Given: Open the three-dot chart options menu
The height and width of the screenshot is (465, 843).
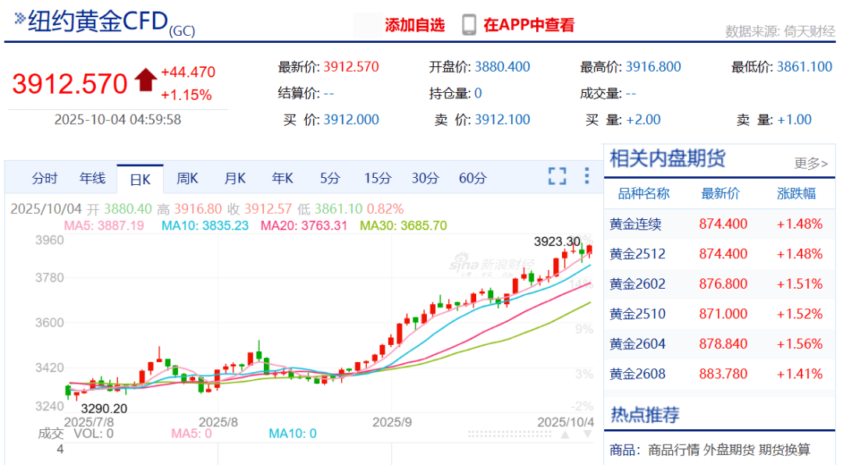Looking at the screenshot, I should click(x=587, y=176).
